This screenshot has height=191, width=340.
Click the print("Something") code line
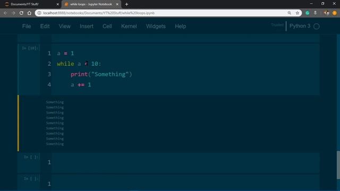point(101,74)
